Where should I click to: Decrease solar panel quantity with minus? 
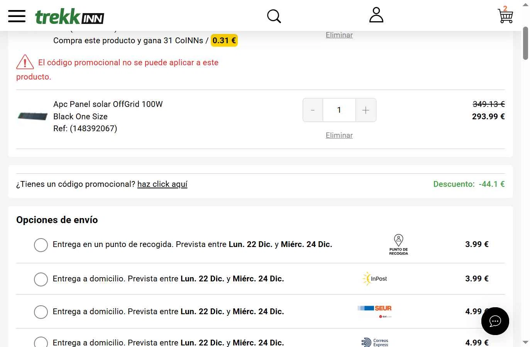[x=313, y=110]
